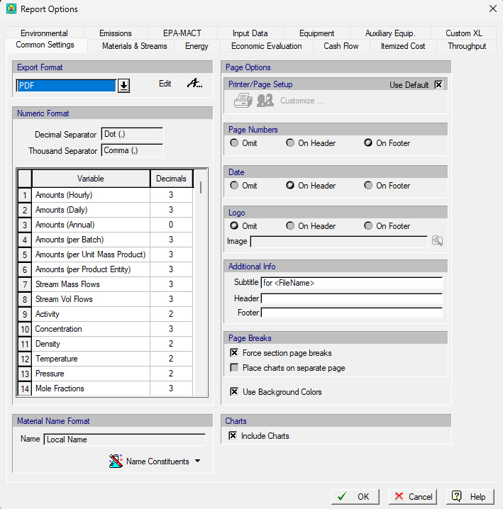The image size is (503, 509).
Task: Click the Header text field
Action: point(352,298)
